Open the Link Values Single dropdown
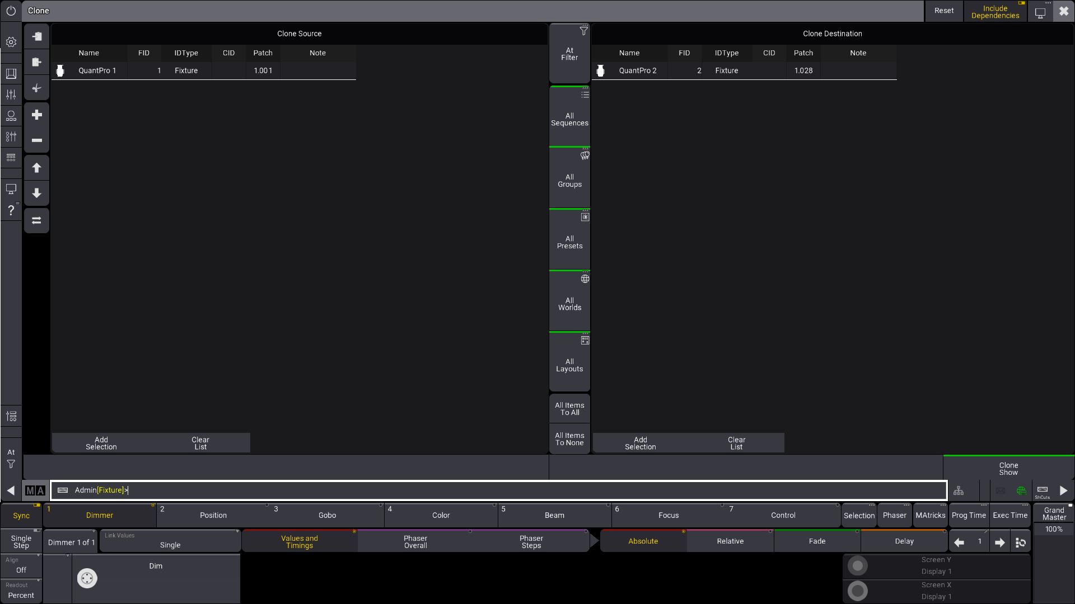The width and height of the screenshot is (1075, 604). pyautogui.click(x=170, y=541)
